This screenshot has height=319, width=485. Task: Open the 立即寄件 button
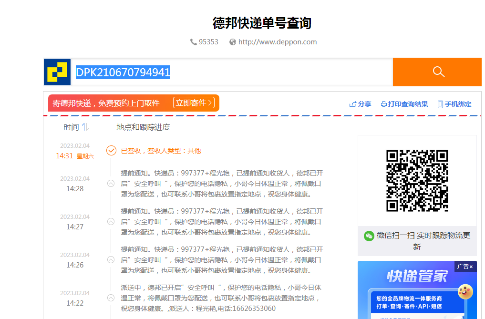pos(194,103)
